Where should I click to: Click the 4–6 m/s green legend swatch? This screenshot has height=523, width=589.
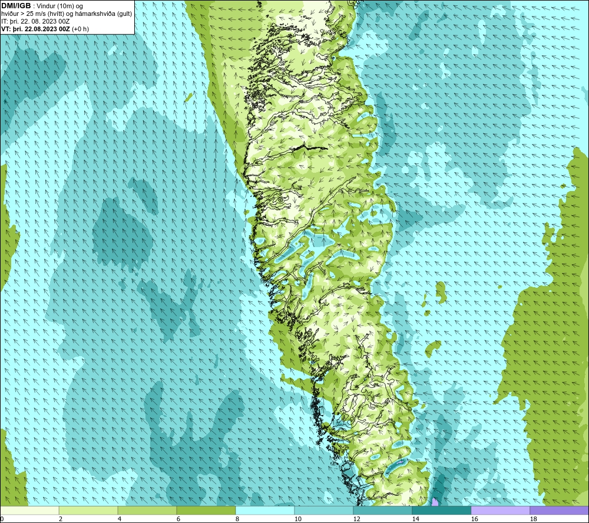(x=147, y=510)
